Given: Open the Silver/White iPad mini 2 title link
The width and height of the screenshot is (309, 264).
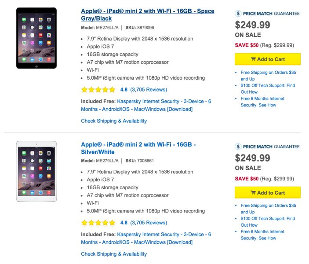Looking at the screenshot, I should coord(138,148).
